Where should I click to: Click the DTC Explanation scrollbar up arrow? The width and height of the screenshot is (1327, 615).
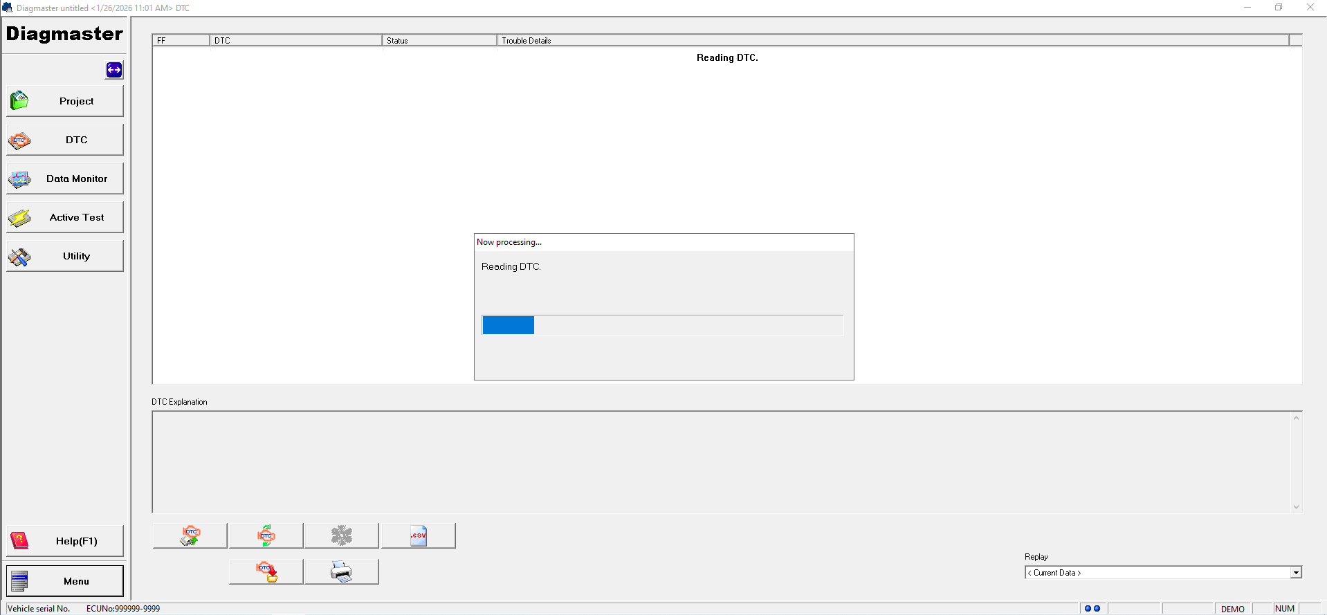[1296, 418]
